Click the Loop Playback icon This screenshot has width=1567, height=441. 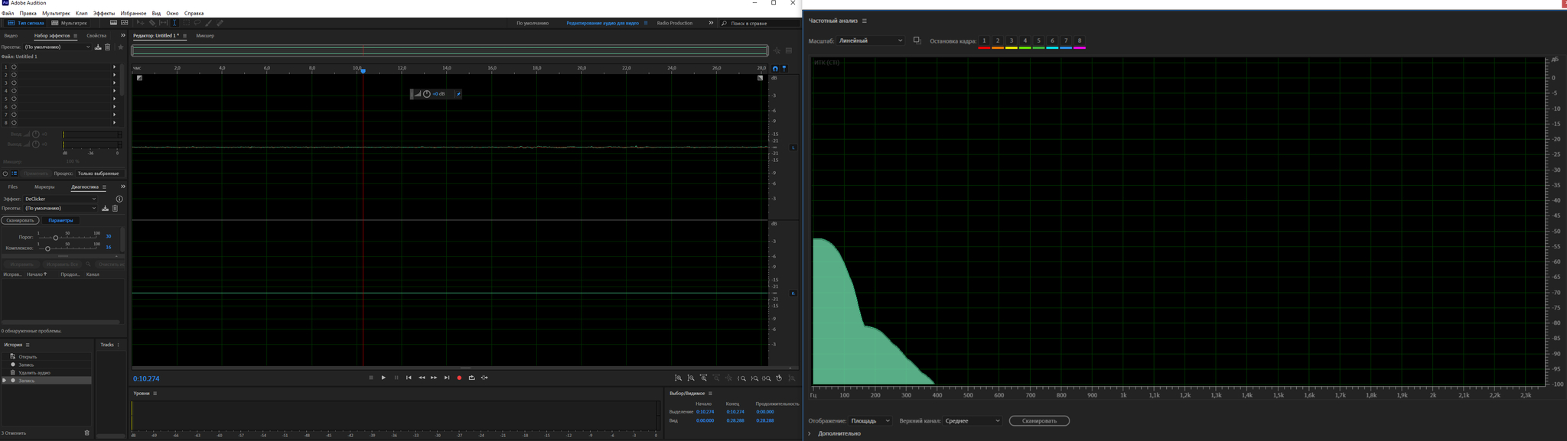coord(471,378)
